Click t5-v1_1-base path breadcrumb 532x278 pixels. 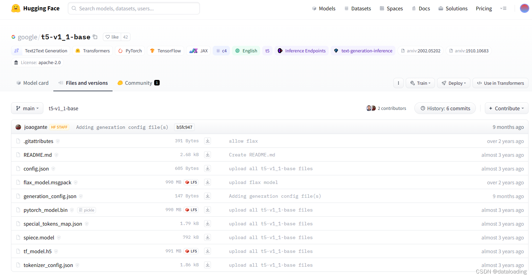coord(63,108)
